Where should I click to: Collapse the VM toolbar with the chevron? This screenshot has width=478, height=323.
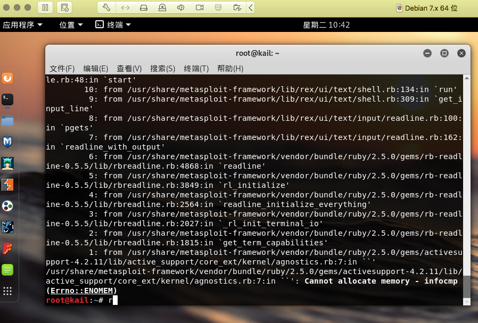[x=251, y=7]
